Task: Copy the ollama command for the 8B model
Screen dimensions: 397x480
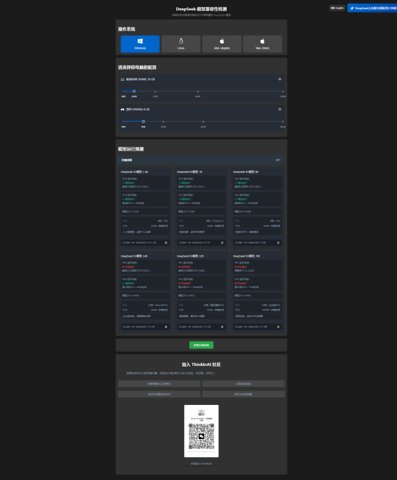Action: click(278, 242)
